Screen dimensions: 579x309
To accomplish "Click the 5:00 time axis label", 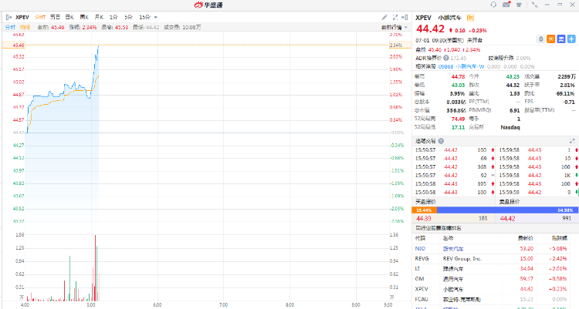I will pyautogui.click(x=91, y=305).
